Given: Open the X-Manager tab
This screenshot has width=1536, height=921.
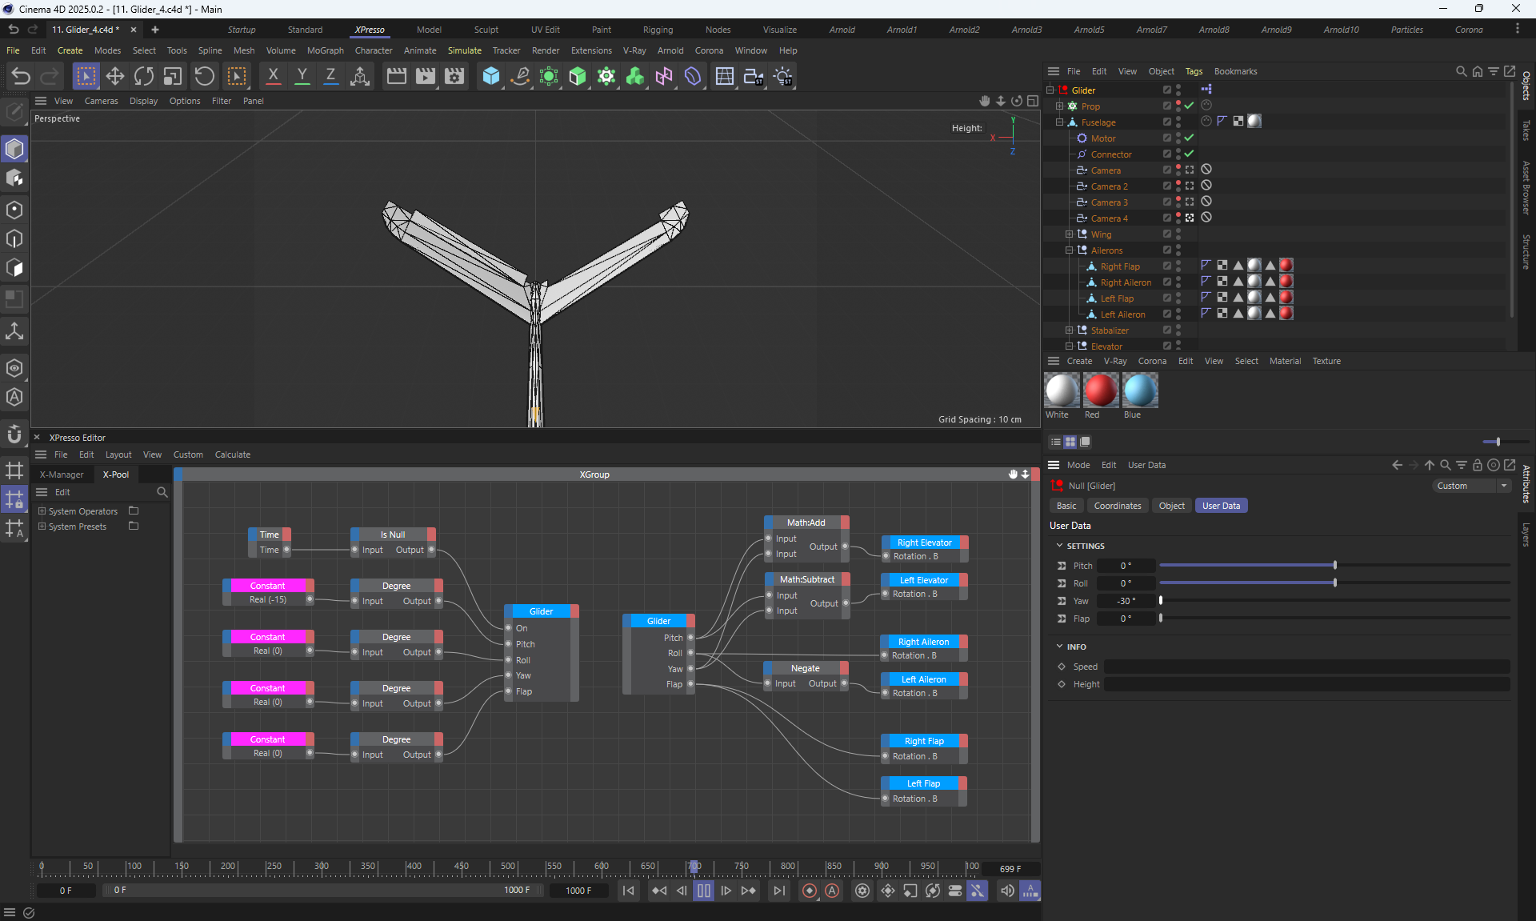Looking at the screenshot, I should (x=62, y=475).
